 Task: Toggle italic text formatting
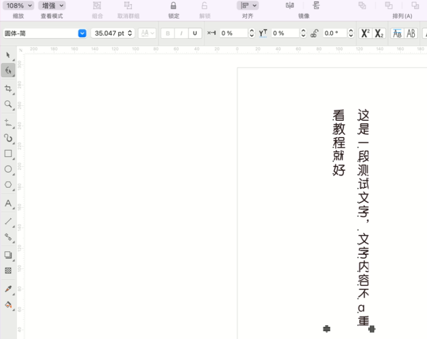pos(181,34)
